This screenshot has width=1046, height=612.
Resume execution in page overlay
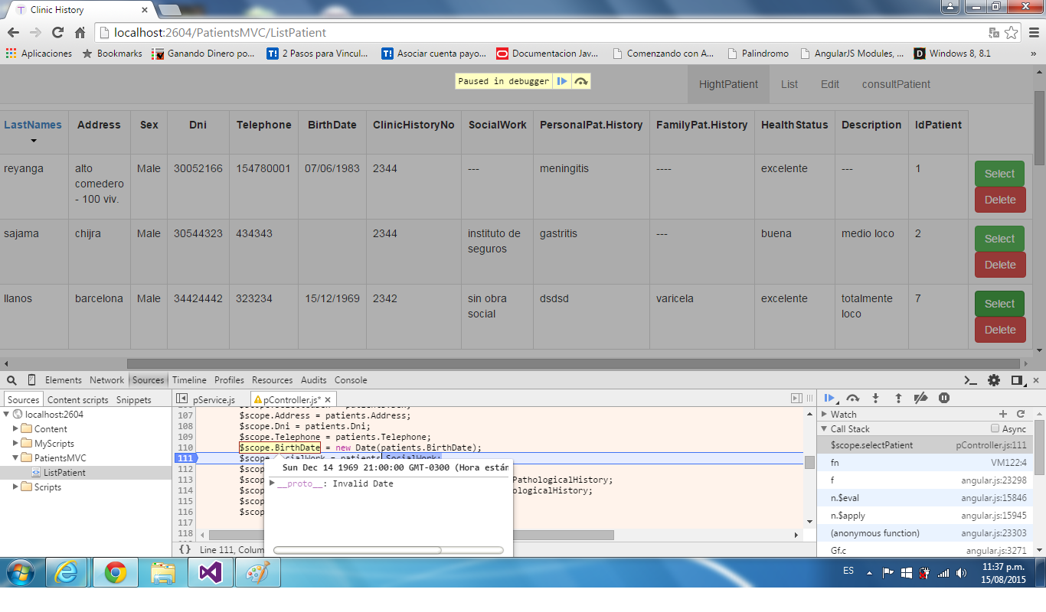pyautogui.click(x=562, y=81)
